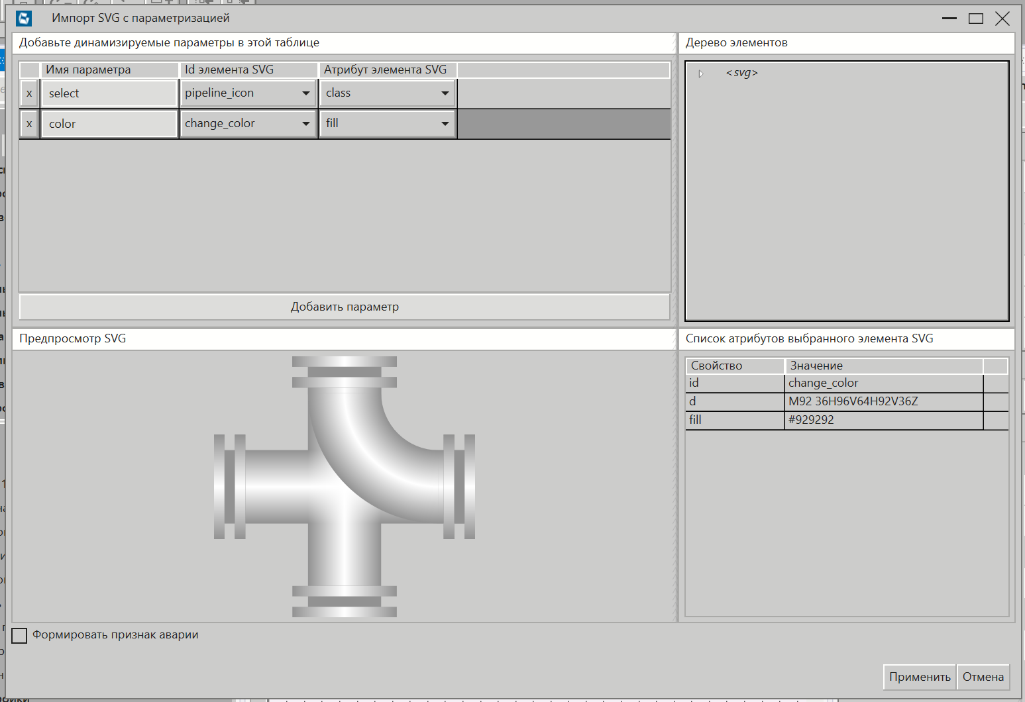Screen dimensions: 1025x702
Task: Edit the 'color' parameter name field
Action: click(109, 124)
